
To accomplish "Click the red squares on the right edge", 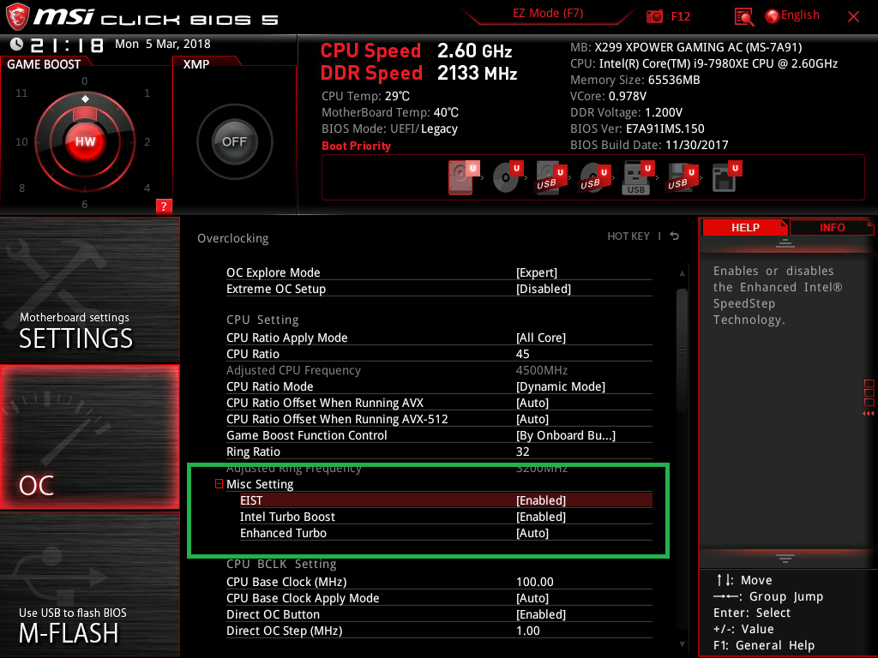I will click(869, 393).
